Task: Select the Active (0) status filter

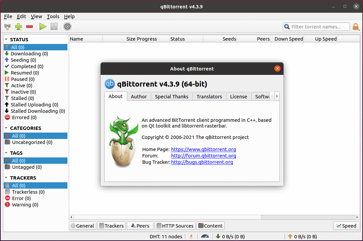Action: (36, 86)
